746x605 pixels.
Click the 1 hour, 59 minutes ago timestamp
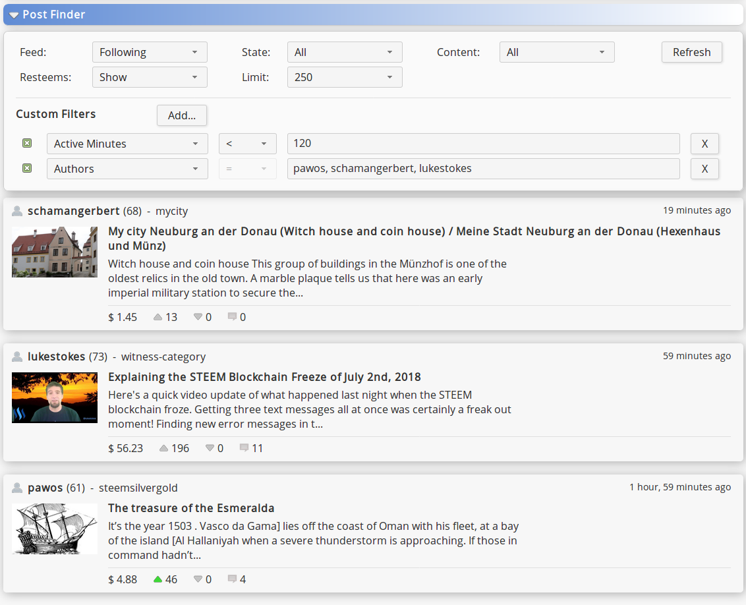pos(680,488)
